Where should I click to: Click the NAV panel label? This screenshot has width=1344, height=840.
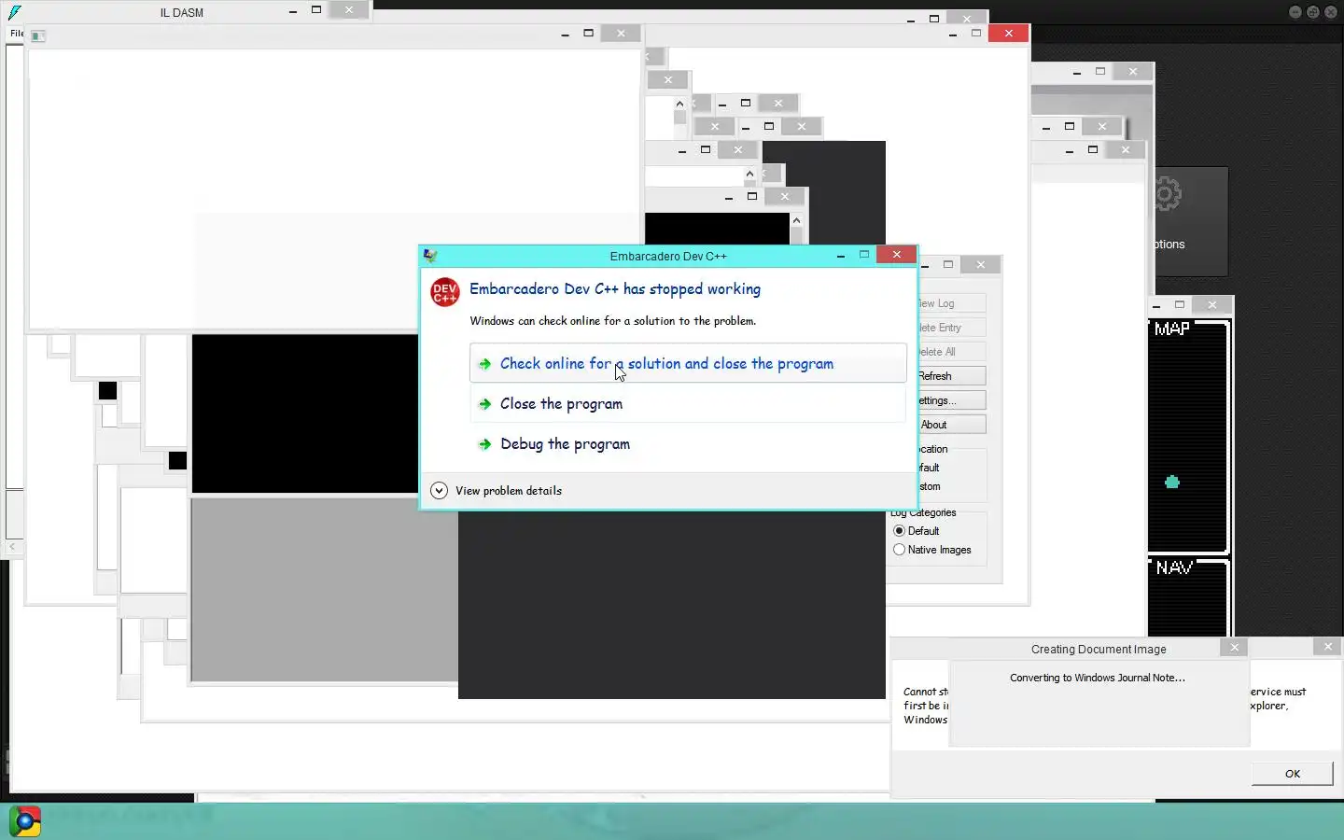[x=1173, y=567]
